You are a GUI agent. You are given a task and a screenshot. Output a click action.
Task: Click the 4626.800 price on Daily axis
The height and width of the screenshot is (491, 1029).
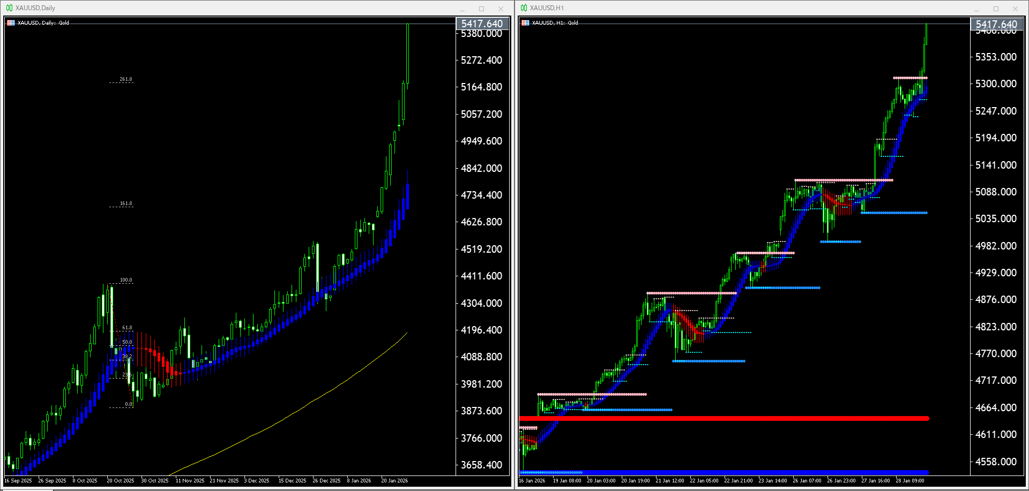482,222
